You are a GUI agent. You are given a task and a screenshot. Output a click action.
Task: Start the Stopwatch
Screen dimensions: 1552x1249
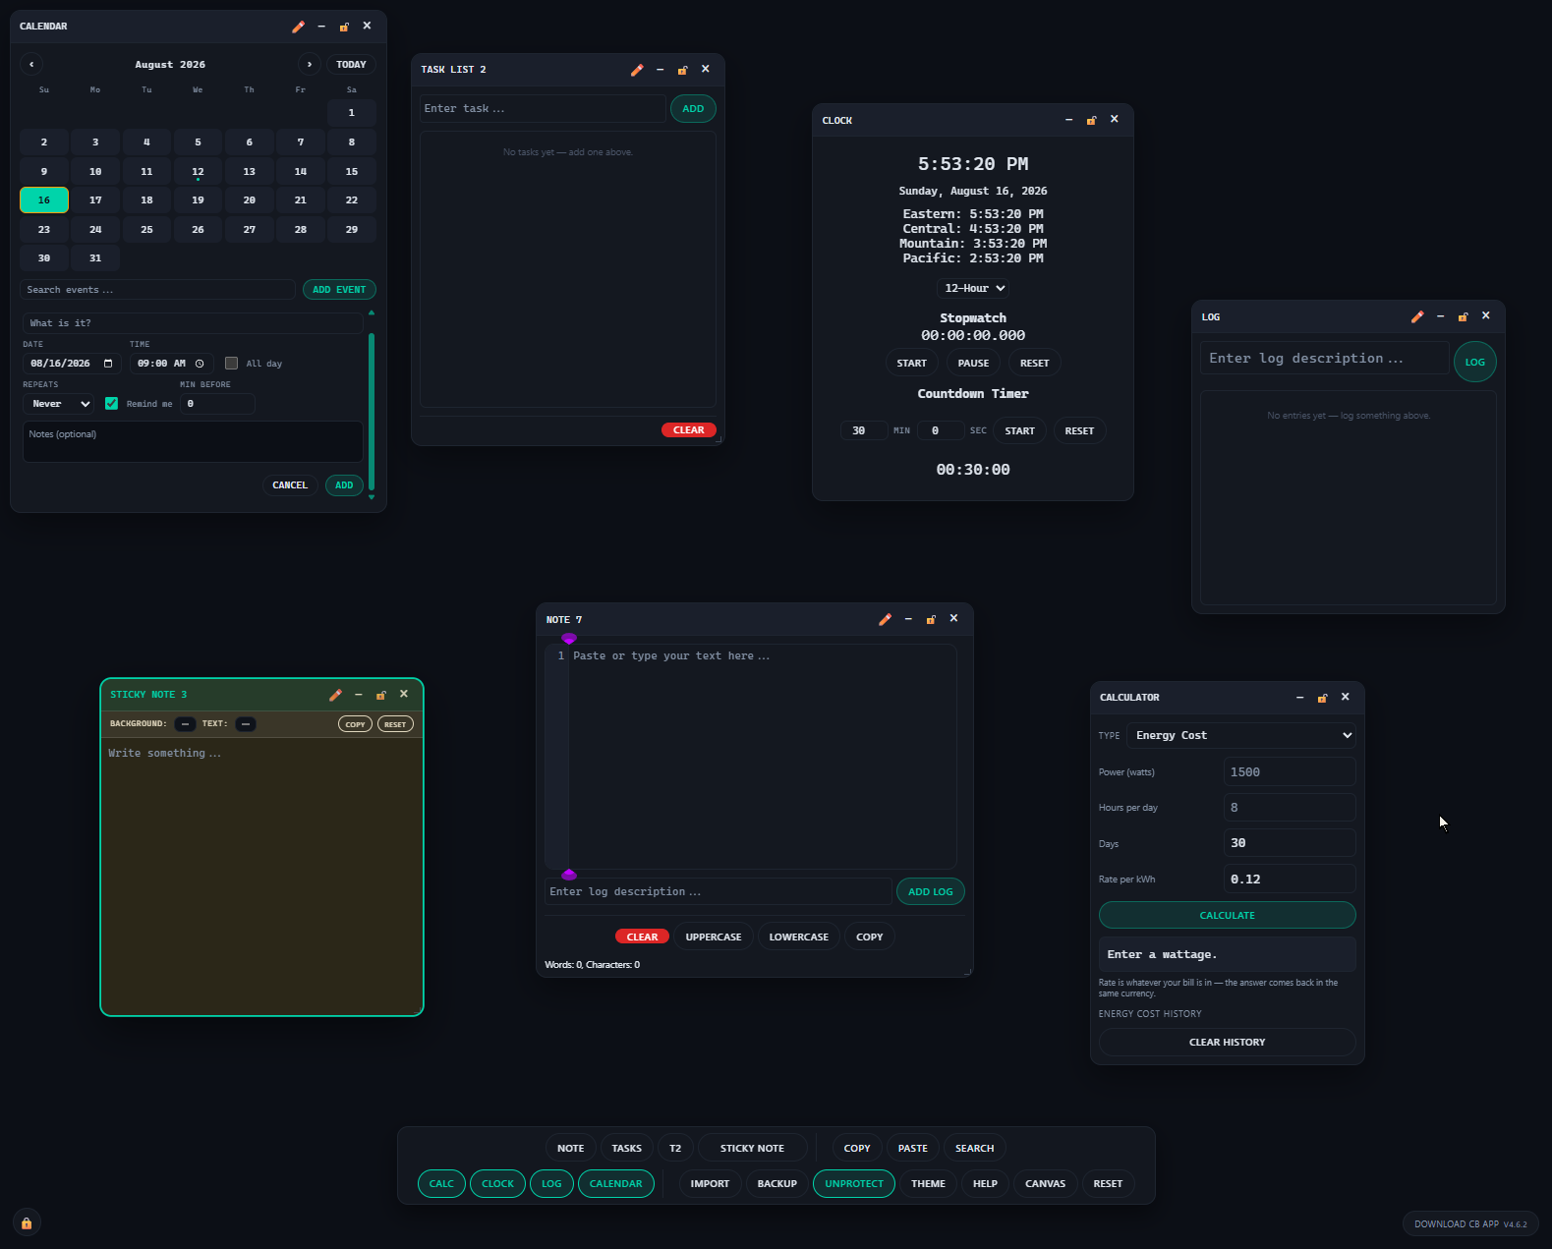[911, 364]
